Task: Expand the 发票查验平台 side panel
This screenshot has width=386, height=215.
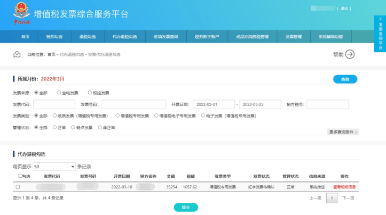Action: [380, 34]
